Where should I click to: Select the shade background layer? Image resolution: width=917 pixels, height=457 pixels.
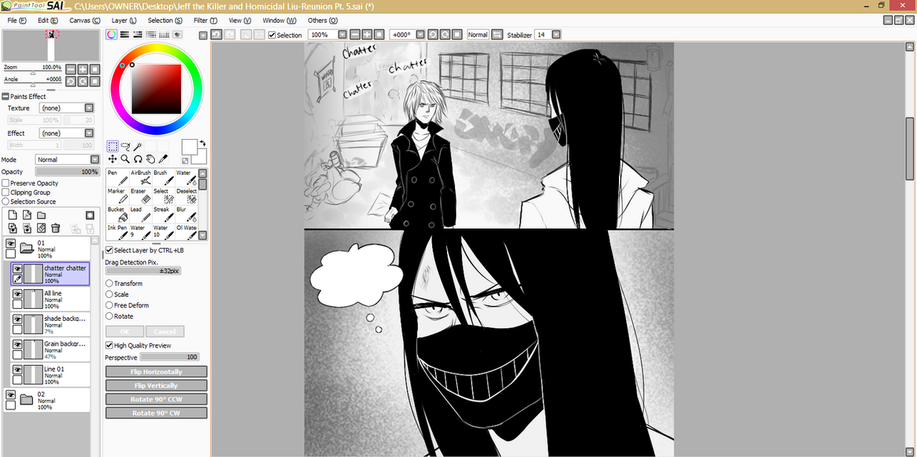tap(50, 324)
